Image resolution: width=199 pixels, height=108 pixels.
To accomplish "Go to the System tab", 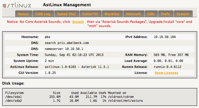I will (x=183, y=14).
